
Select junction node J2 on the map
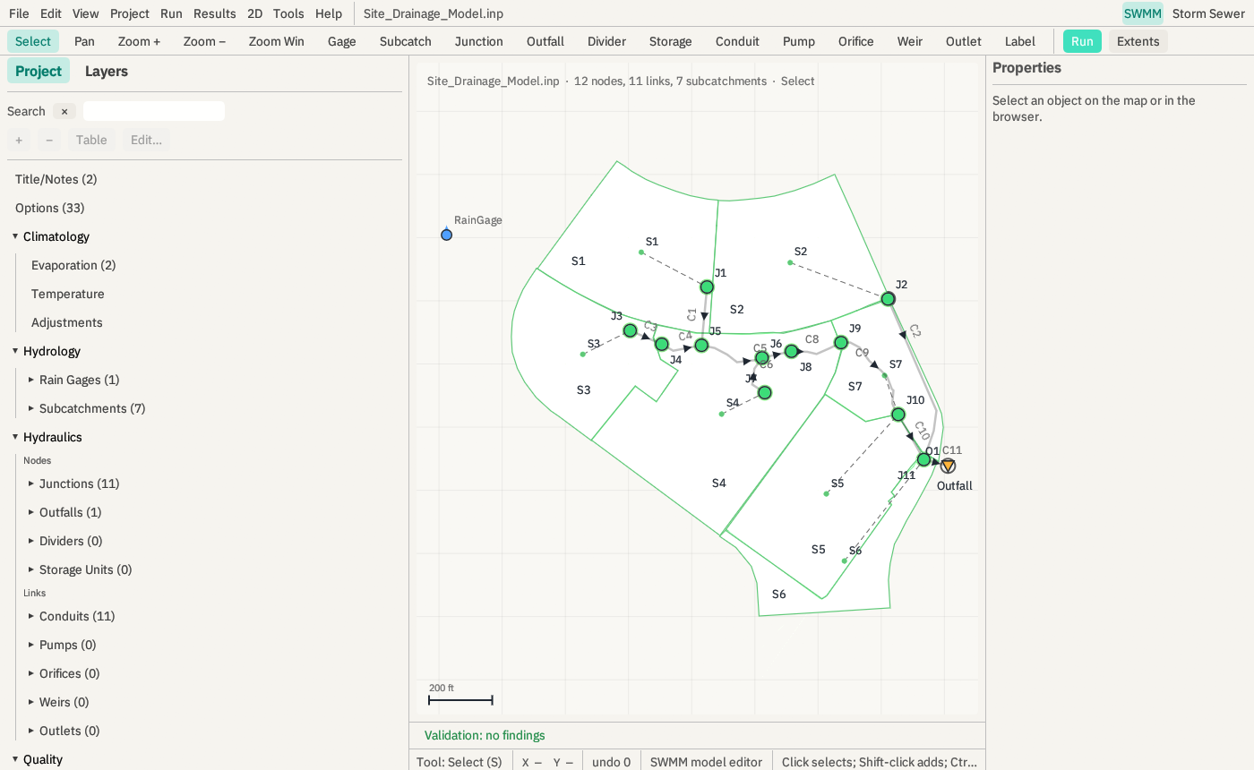(x=888, y=298)
